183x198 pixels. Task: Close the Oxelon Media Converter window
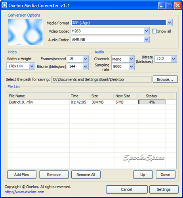177,6
